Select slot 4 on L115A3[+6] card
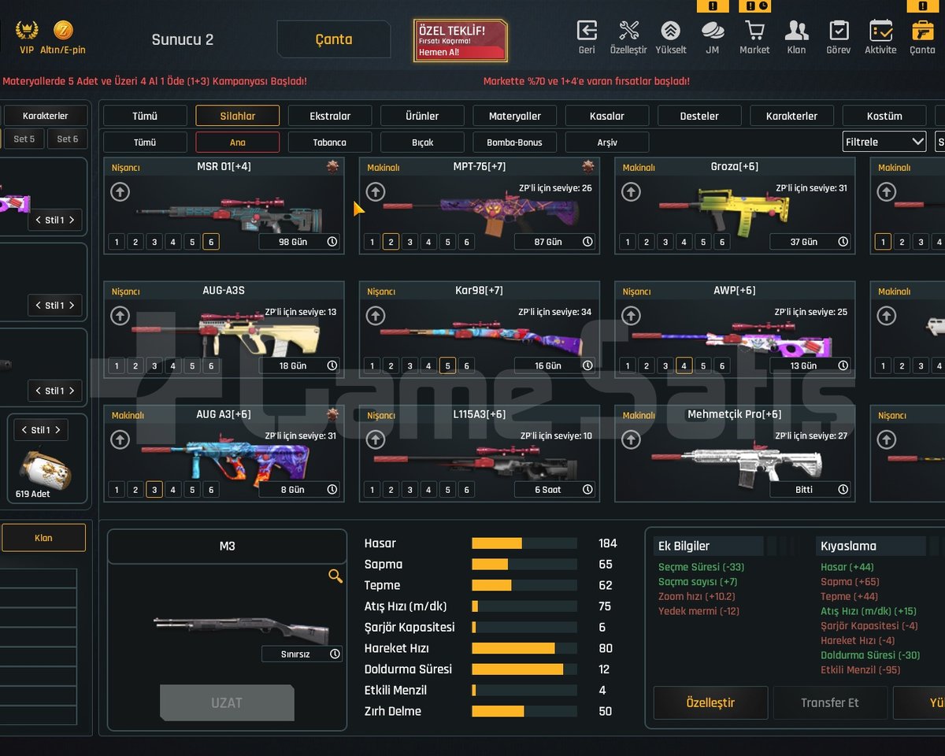Screen dimensions: 945x756 (428, 489)
